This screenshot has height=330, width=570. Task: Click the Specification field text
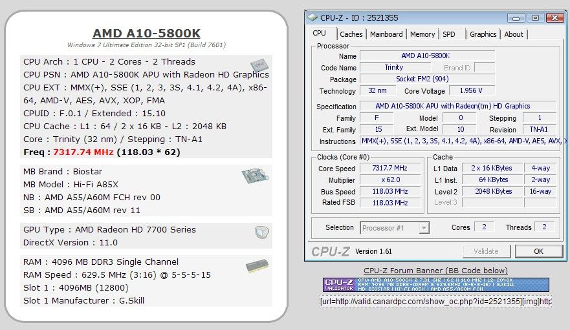pos(457,106)
